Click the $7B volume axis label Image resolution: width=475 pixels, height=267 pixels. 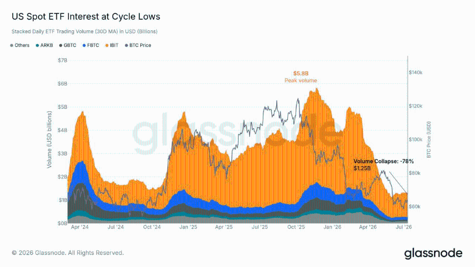pos(62,61)
